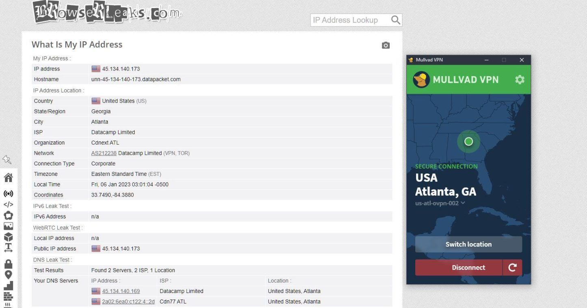The height and width of the screenshot is (308, 587).
Task: Click the hostname unn-45-134-140-173.datapacket.com
Action: point(136,79)
